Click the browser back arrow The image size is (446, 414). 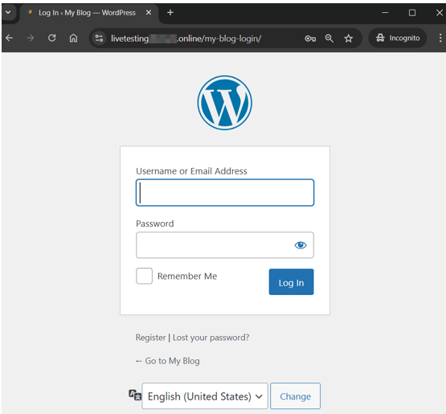coord(10,38)
